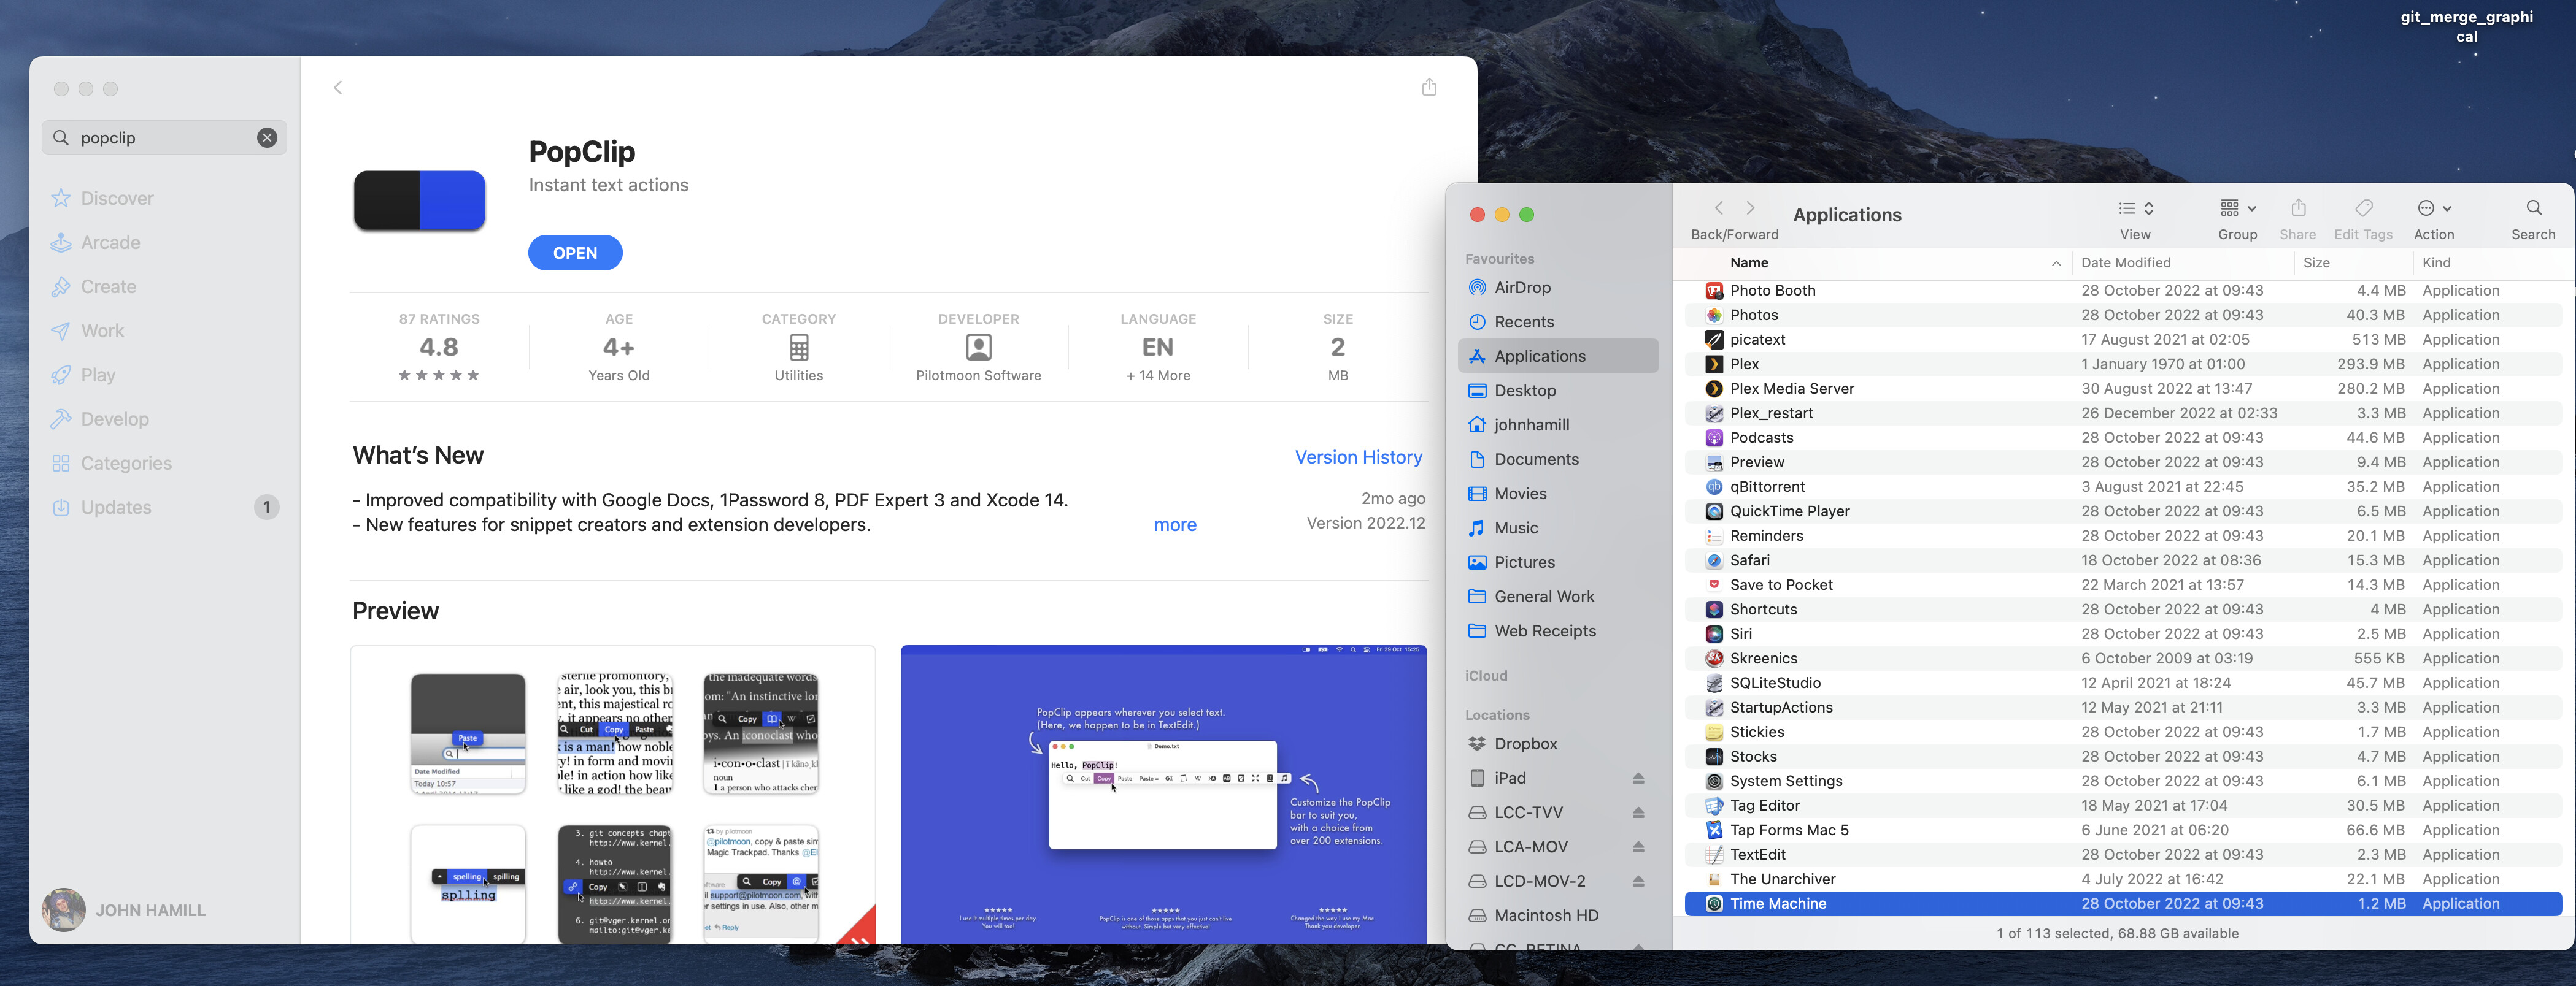2576x986 pixels.
Task: Click the PopClip app icon
Action: click(x=420, y=201)
